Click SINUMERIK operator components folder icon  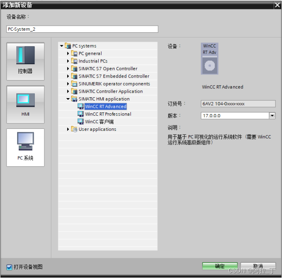point(74,84)
